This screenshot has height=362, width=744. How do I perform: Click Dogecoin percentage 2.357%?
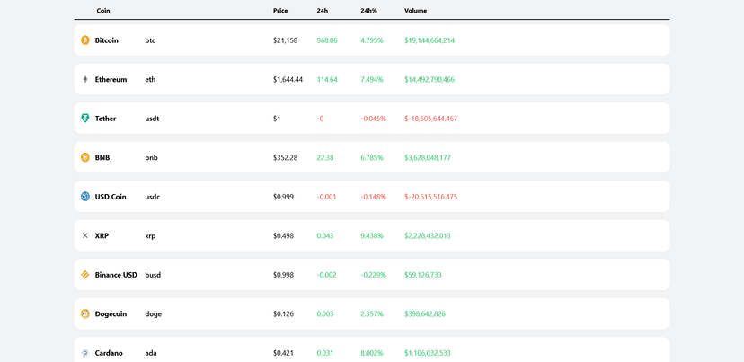click(372, 313)
